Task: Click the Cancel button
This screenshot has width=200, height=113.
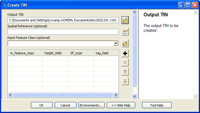Action: (x=65, y=105)
